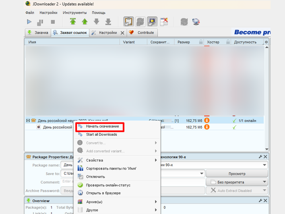
Task: Toggle clipboard monitoring icon
Action: 128,22
